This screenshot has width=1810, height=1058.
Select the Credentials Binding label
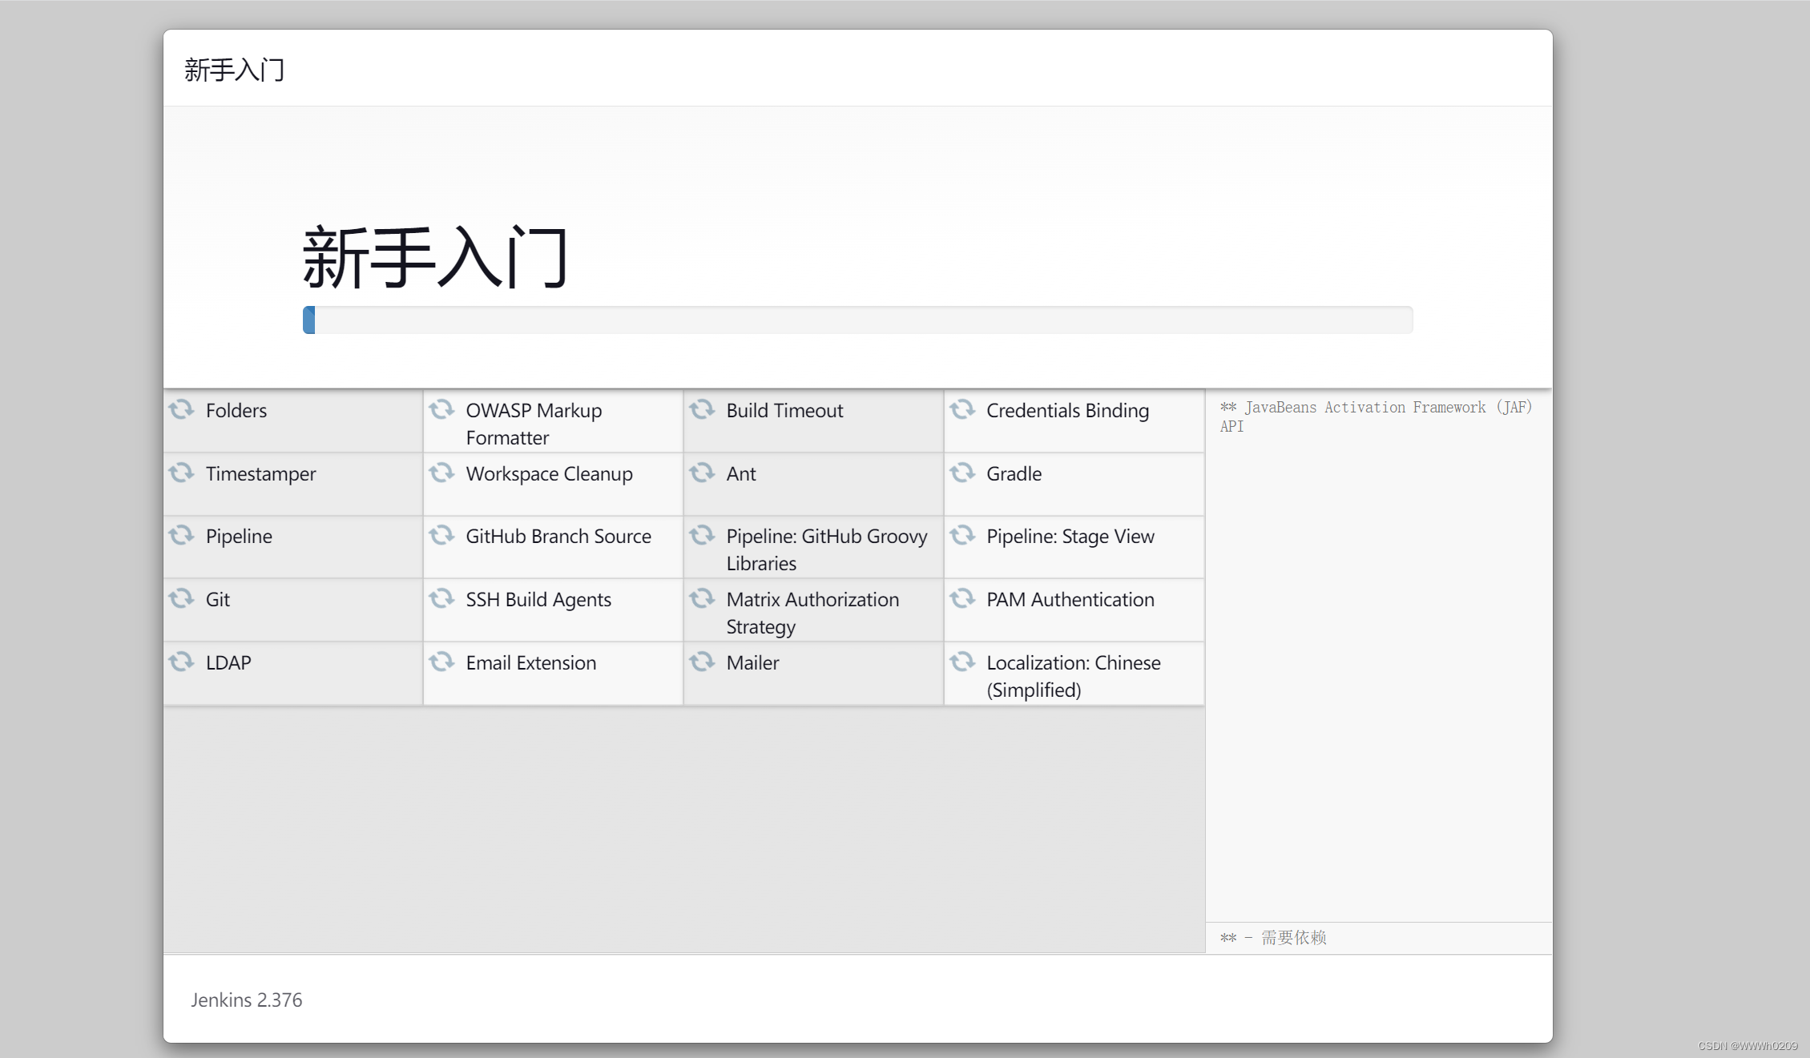(1067, 411)
